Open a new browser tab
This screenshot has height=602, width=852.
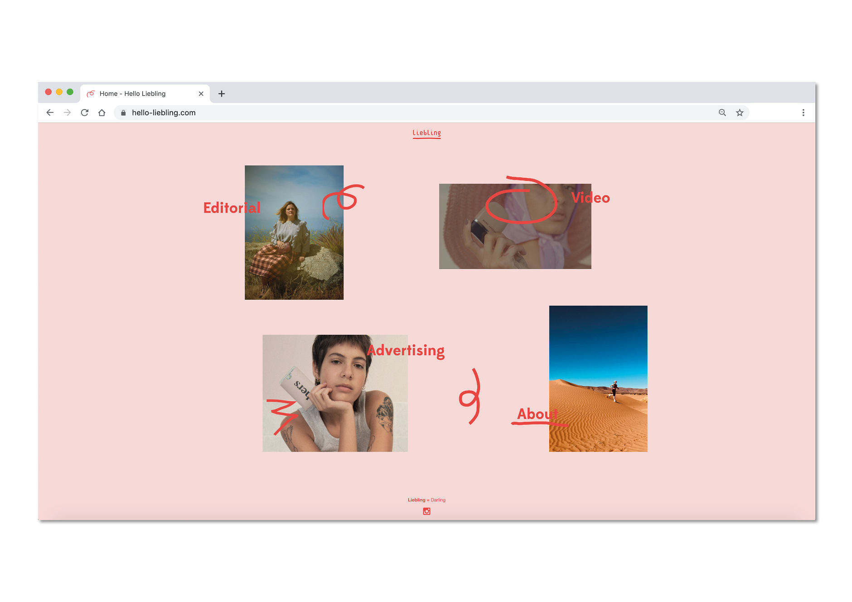tap(222, 94)
